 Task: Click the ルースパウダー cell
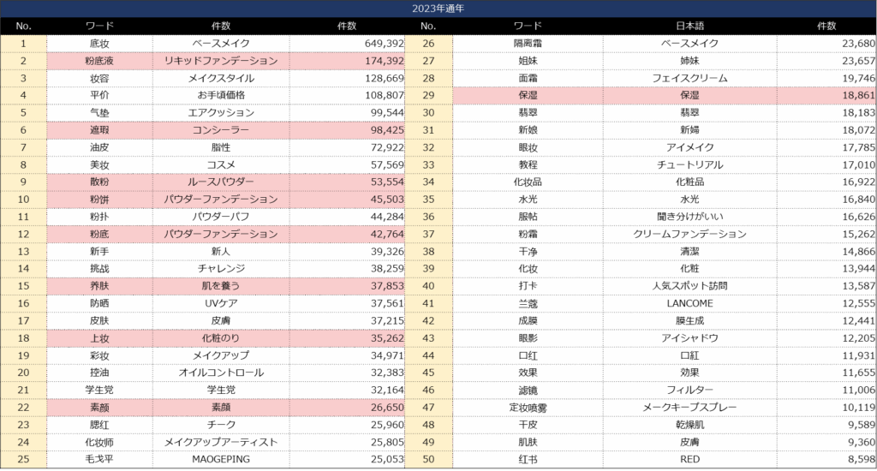221,182
